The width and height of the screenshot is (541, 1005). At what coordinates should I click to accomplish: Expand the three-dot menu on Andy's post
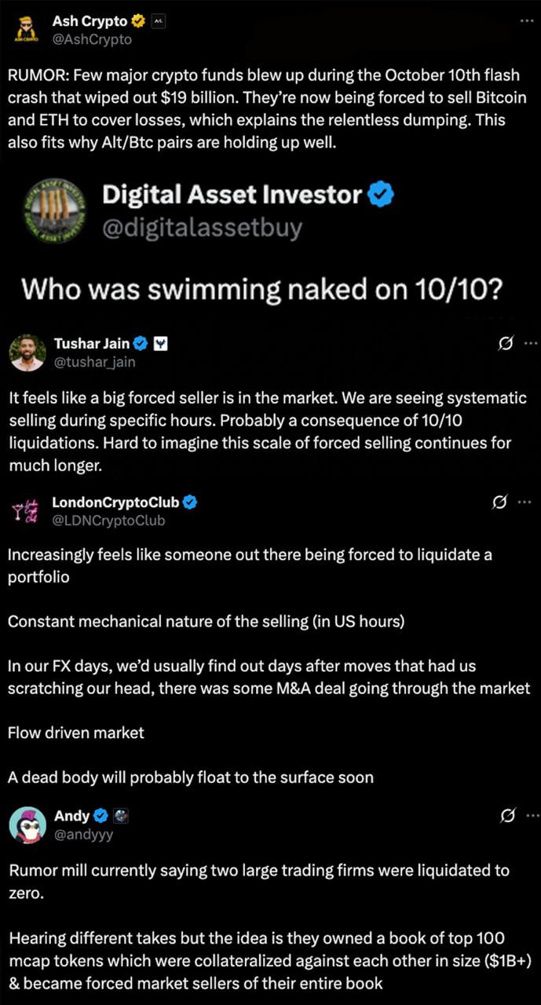pyautogui.click(x=531, y=817)
